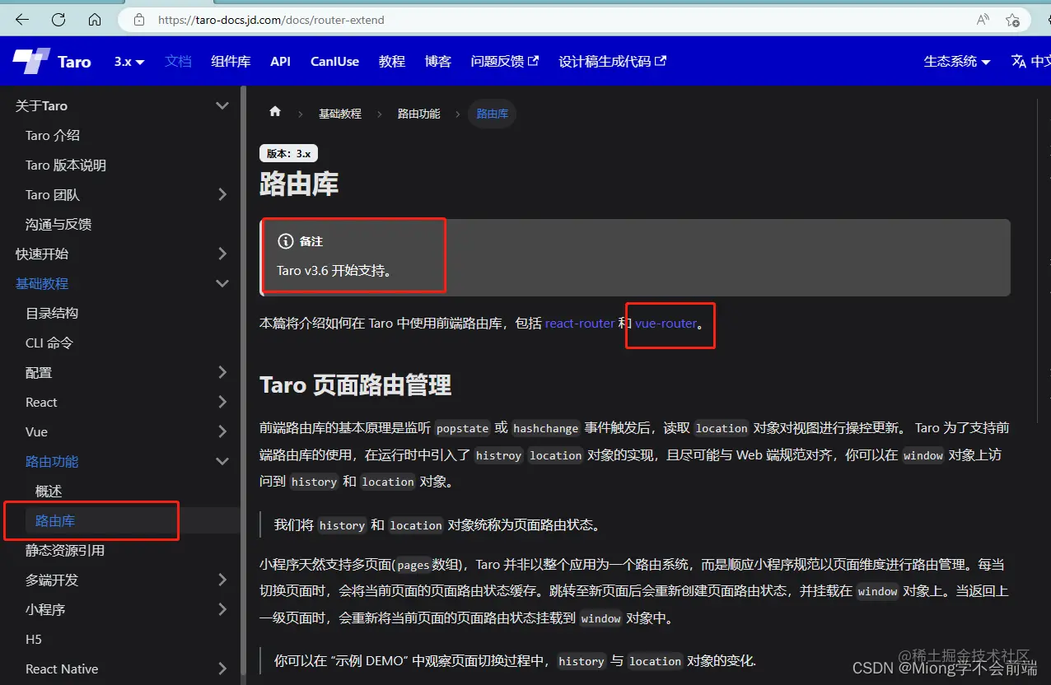Open Taro 版本说明 sidebar page
1051x685 pixels.
(66, 165)
